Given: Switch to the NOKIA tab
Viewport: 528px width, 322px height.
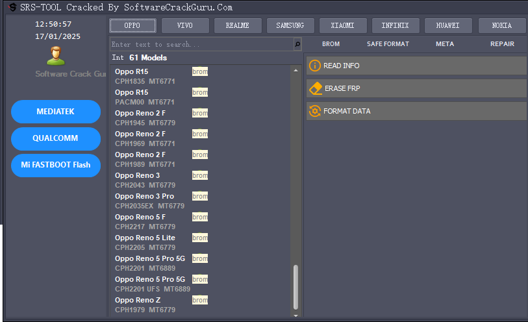Looking at the screenshot, I should coord(502,25).
